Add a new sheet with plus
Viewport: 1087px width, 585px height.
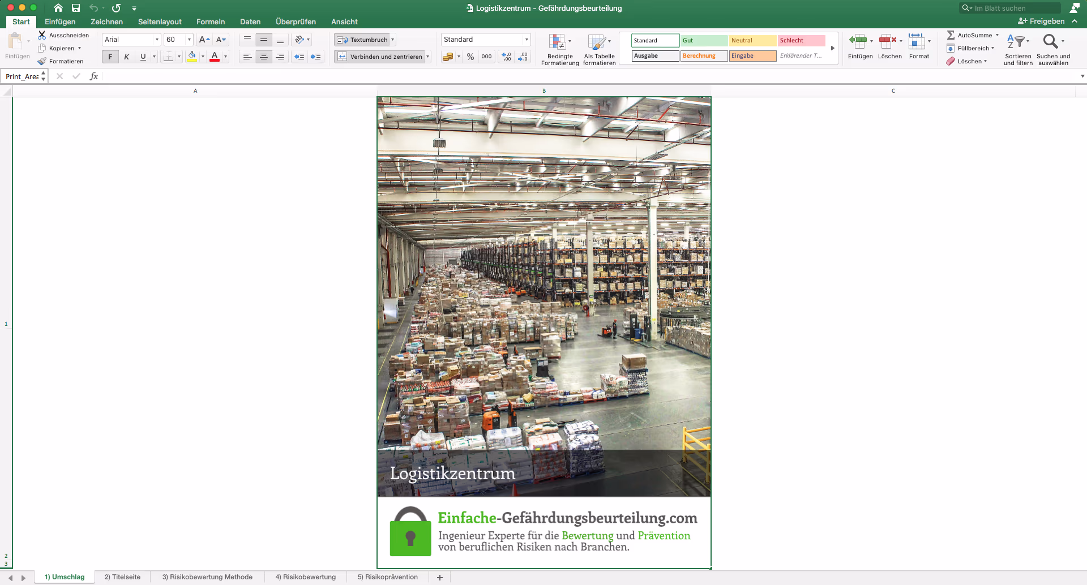[x=440, y=578]
